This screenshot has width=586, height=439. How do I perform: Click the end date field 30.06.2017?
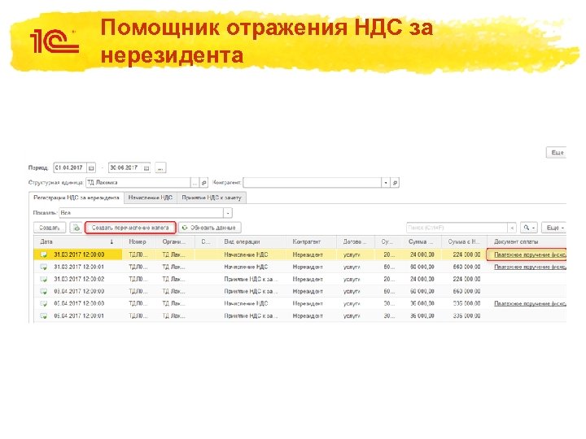125,168
